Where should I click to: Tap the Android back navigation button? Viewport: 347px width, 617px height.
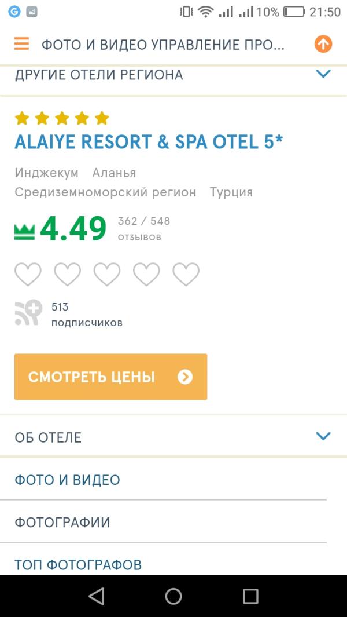coord(96,596)
